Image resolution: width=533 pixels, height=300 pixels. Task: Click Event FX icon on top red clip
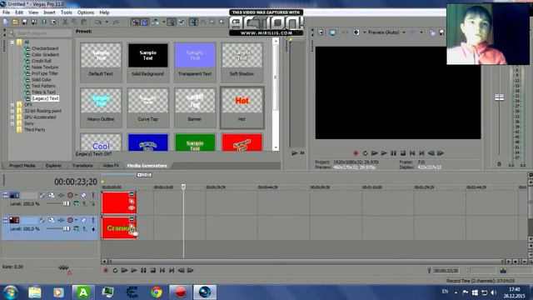tap(132, 207)
